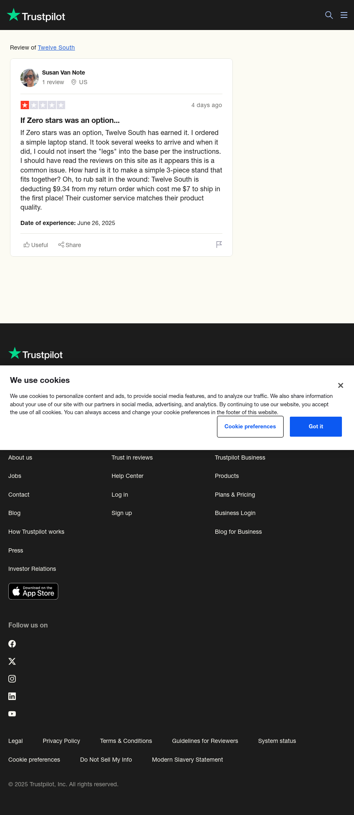354x815 pixels.
Task: Open the Twelve South company link
Action: 56,47
